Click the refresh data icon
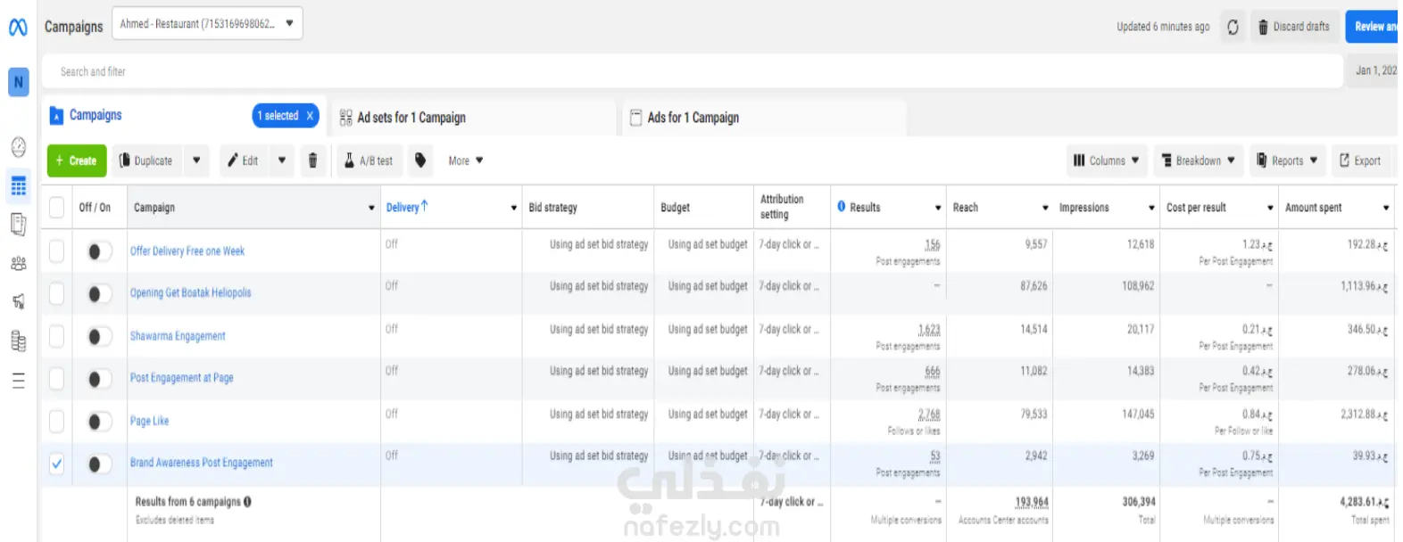Viewport: 1403px width, 542px height. tap(1233, 27)
